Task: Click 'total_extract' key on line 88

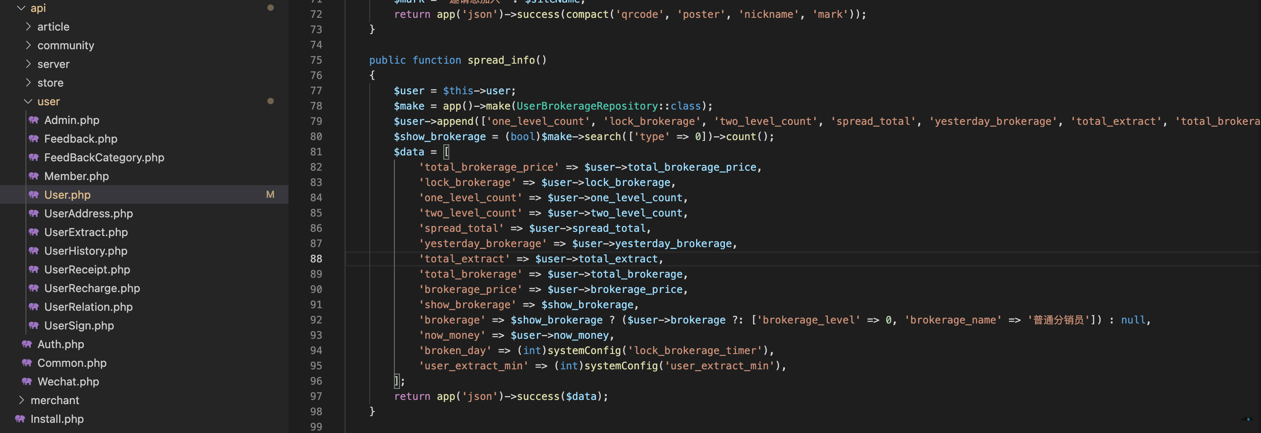Action: (x=465, y=259)
